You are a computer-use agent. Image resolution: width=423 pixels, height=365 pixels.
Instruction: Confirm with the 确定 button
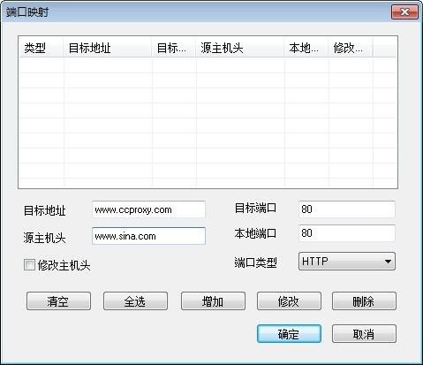(289, 334)
